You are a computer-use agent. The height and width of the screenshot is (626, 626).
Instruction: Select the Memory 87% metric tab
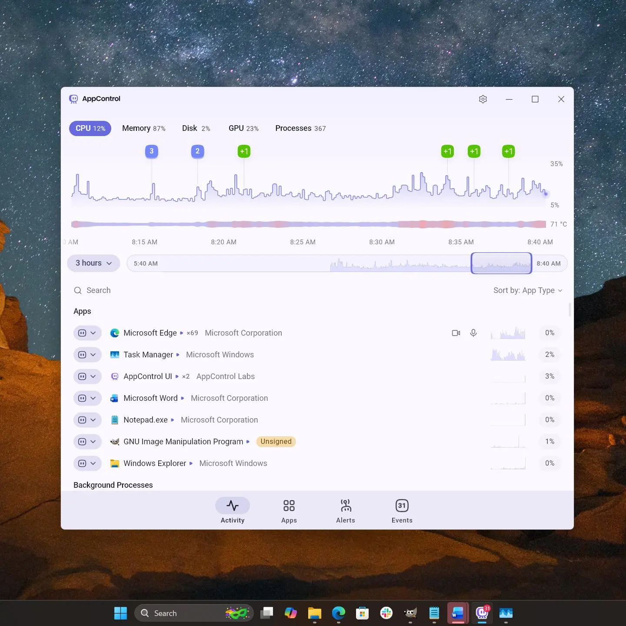click(143, 128)
